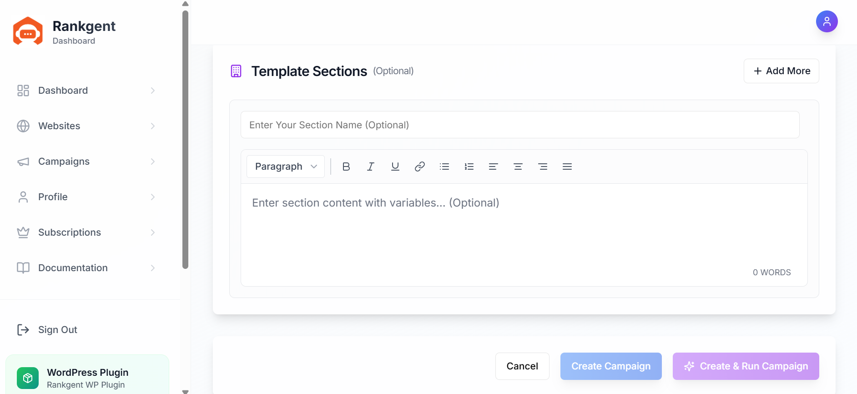
Task: Open the Paragraph style dropdown
Action: (x=286, y=167)
